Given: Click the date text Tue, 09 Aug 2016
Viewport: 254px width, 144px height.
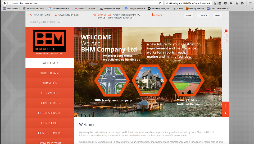Looking at the screenshot, I should pos(45,22).
